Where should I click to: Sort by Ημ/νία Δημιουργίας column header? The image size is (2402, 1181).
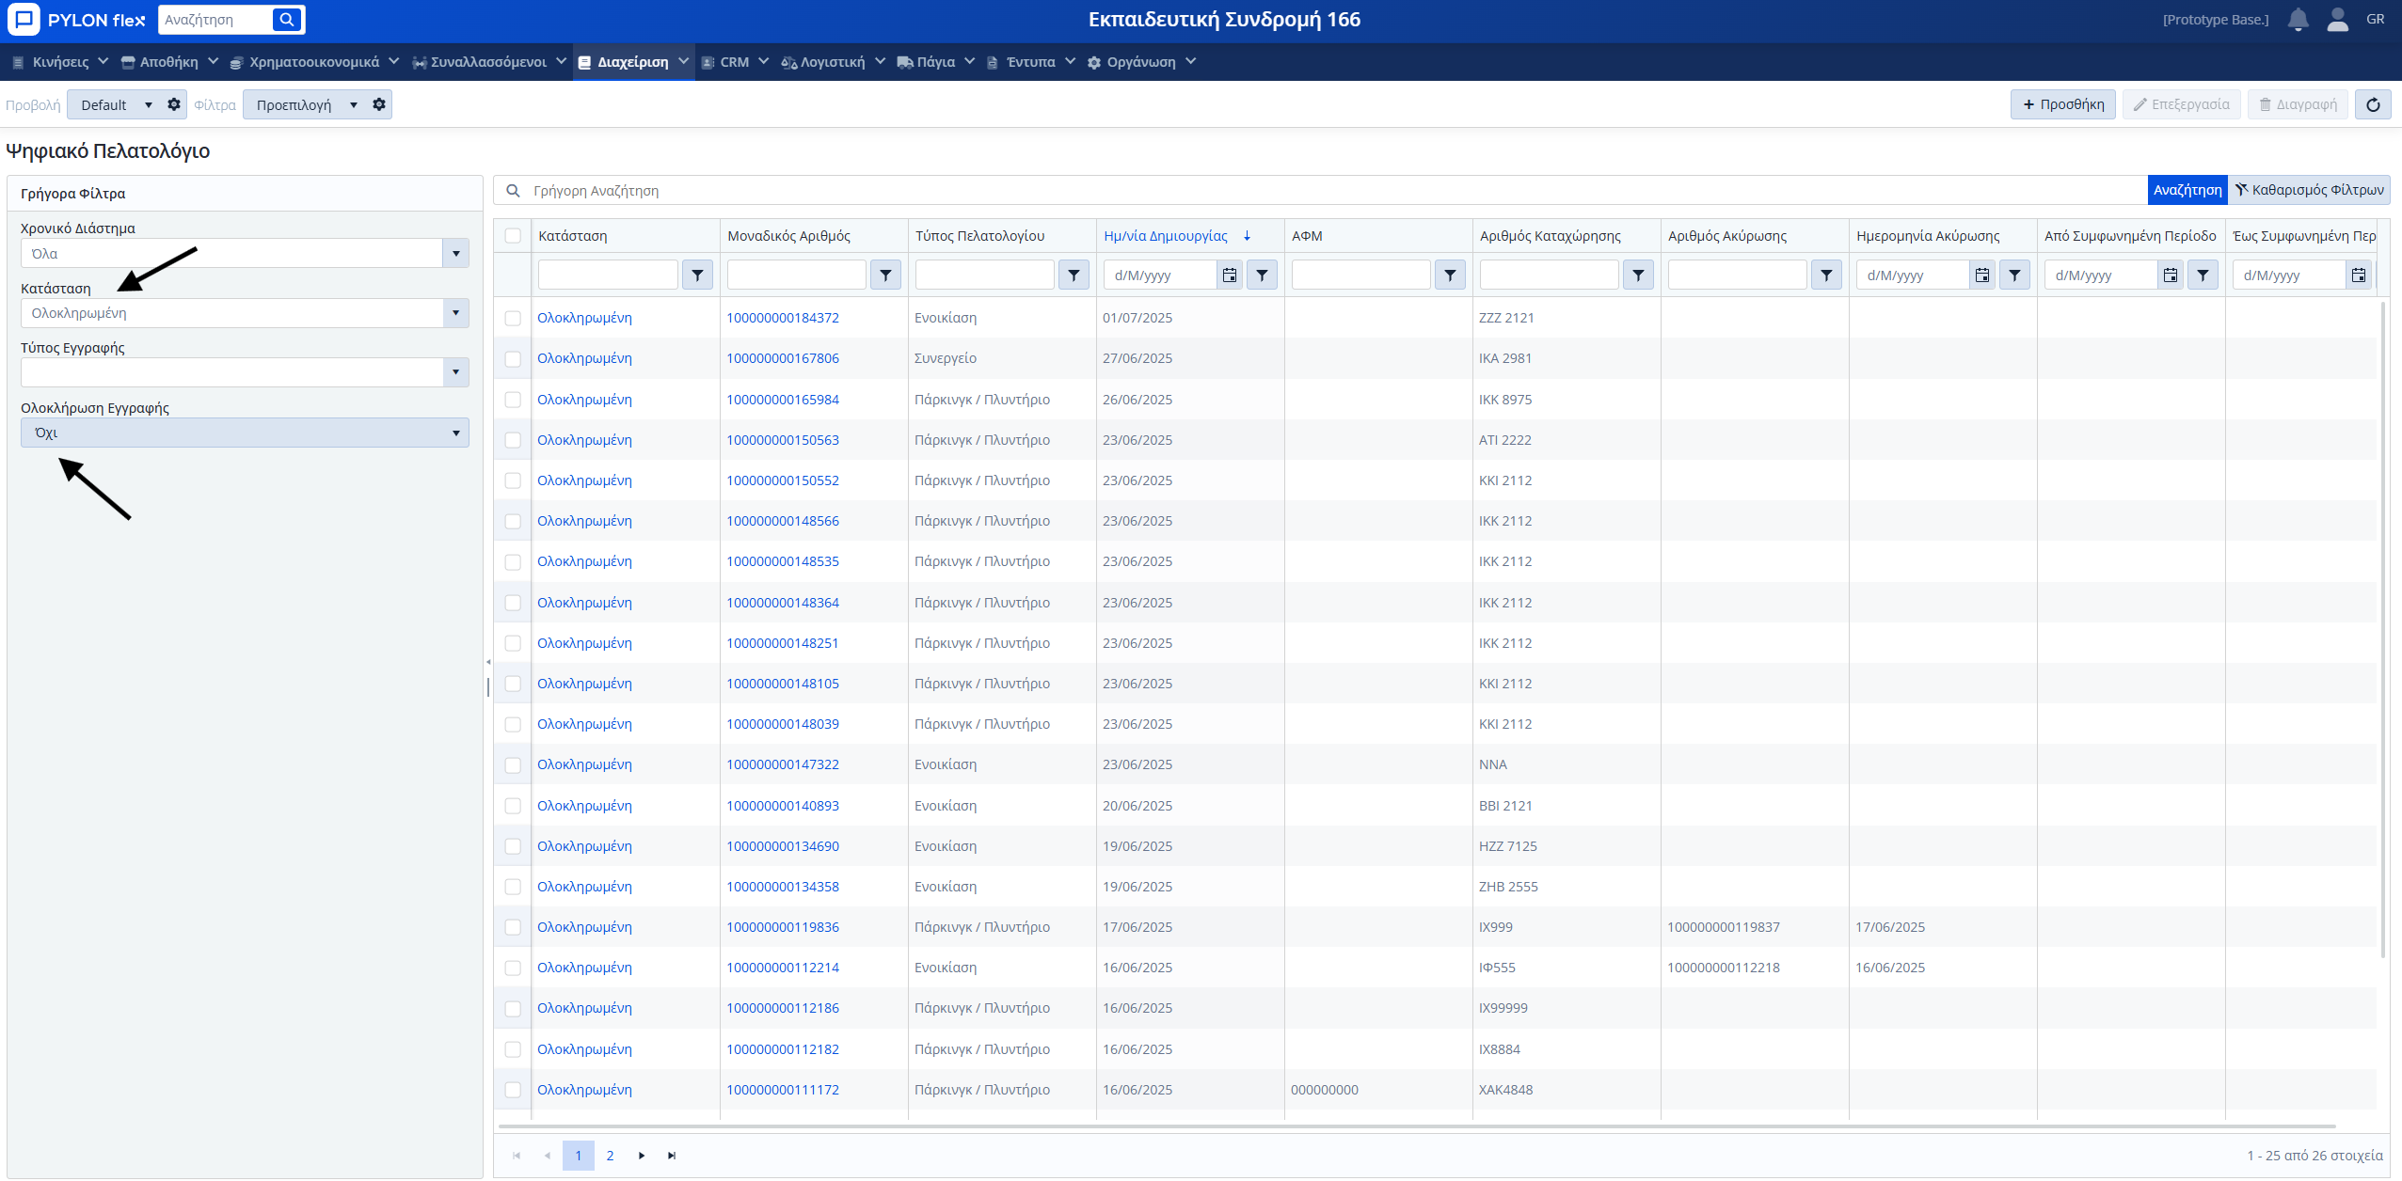[x=1166, y=235]
